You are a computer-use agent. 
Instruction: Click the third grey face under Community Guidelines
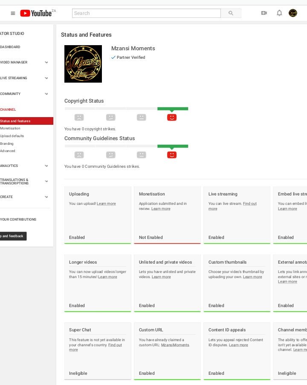[141, 155]
